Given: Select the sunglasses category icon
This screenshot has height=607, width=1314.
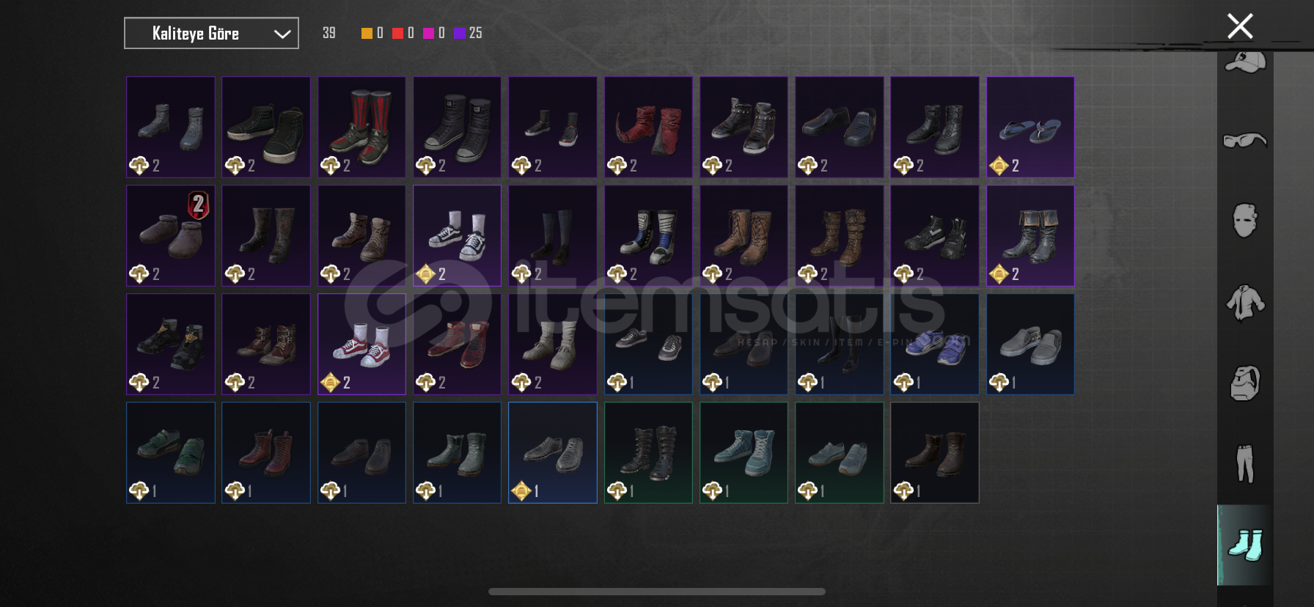Looking at the screenshot, I should coord(1245,139).
